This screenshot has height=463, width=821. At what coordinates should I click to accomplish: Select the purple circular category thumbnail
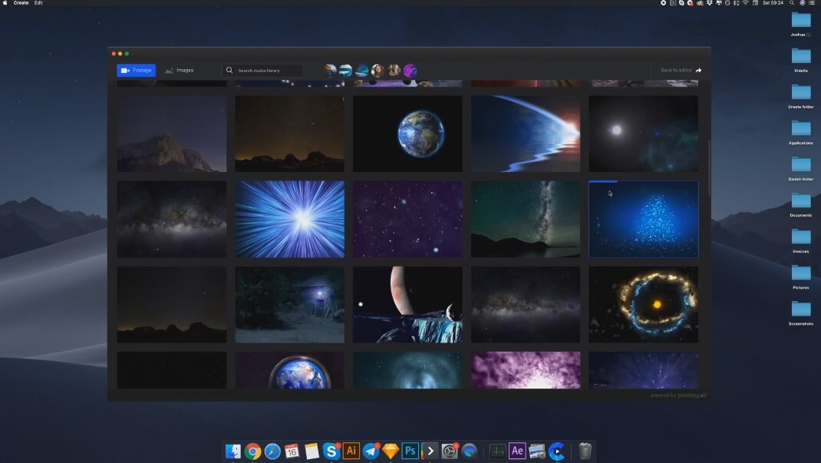pyautogui.click(x=410, y=70)
